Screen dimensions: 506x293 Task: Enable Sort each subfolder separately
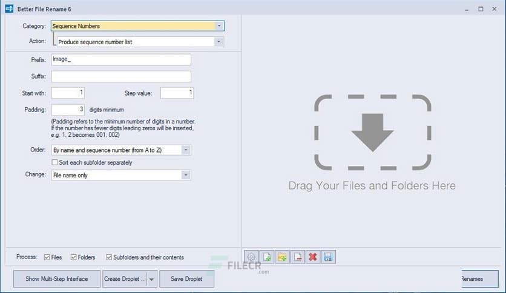55,162
